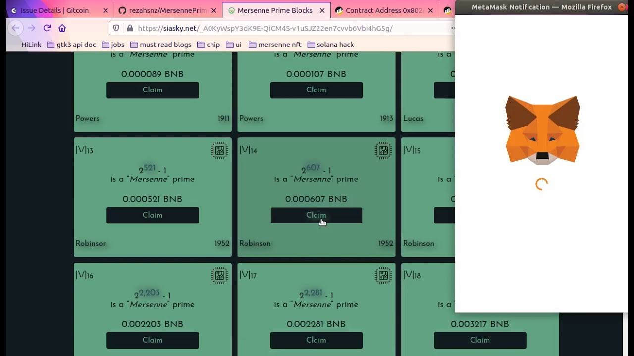The image size is (634, 356).
Task: Claim the M14 block for 0.000607 BNB
Action: (x=316, y=215)
